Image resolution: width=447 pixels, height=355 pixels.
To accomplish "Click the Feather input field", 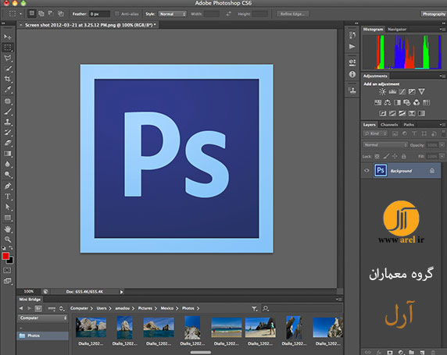I will [x=99, y=14].
